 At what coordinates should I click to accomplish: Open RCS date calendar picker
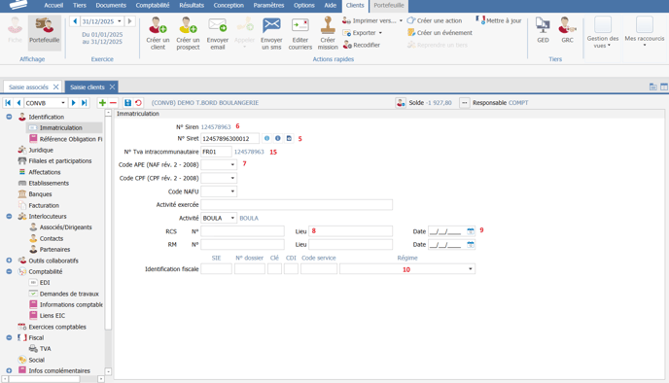(x=471, y=231)
